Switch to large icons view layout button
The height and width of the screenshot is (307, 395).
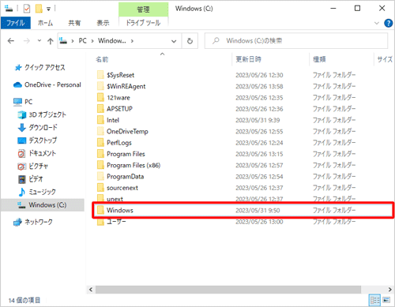pyautogui.click(x=386, y=300)
